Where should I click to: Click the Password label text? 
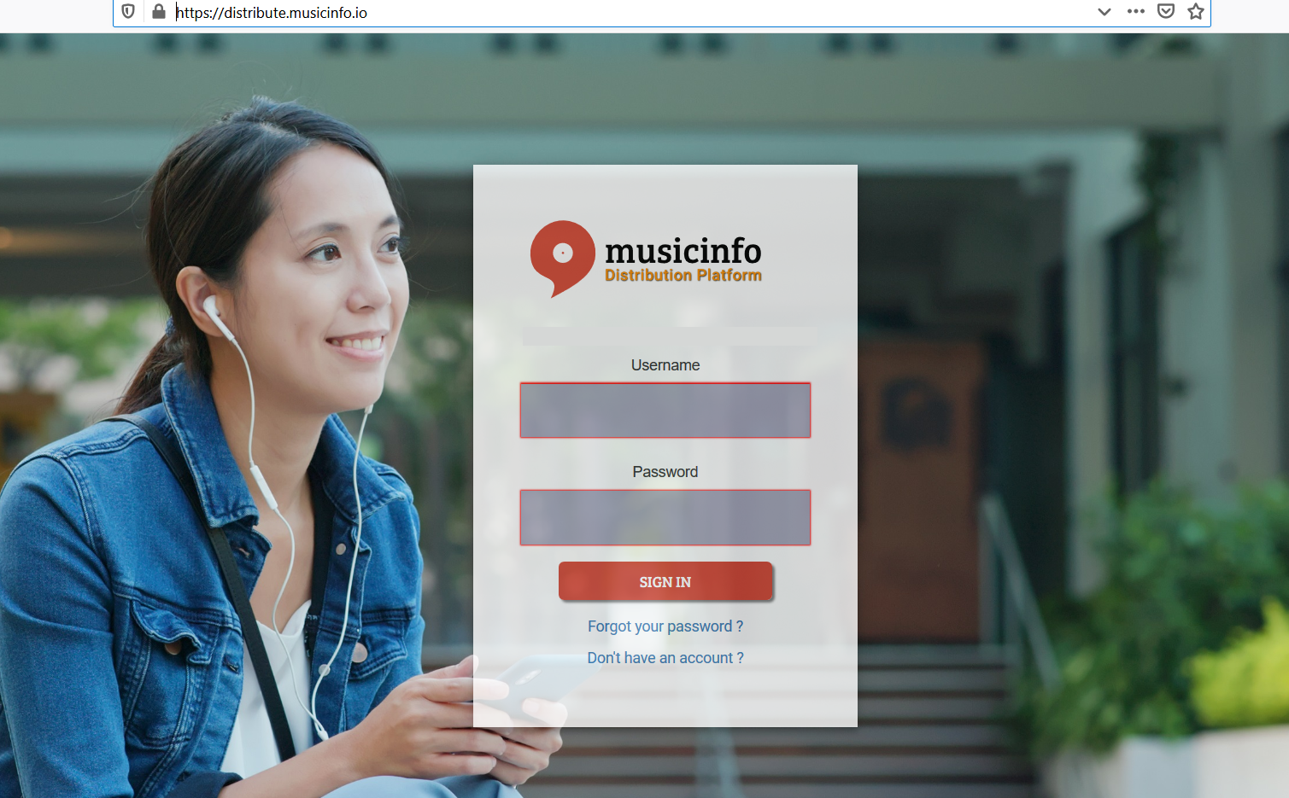click(x=665, y=472)
